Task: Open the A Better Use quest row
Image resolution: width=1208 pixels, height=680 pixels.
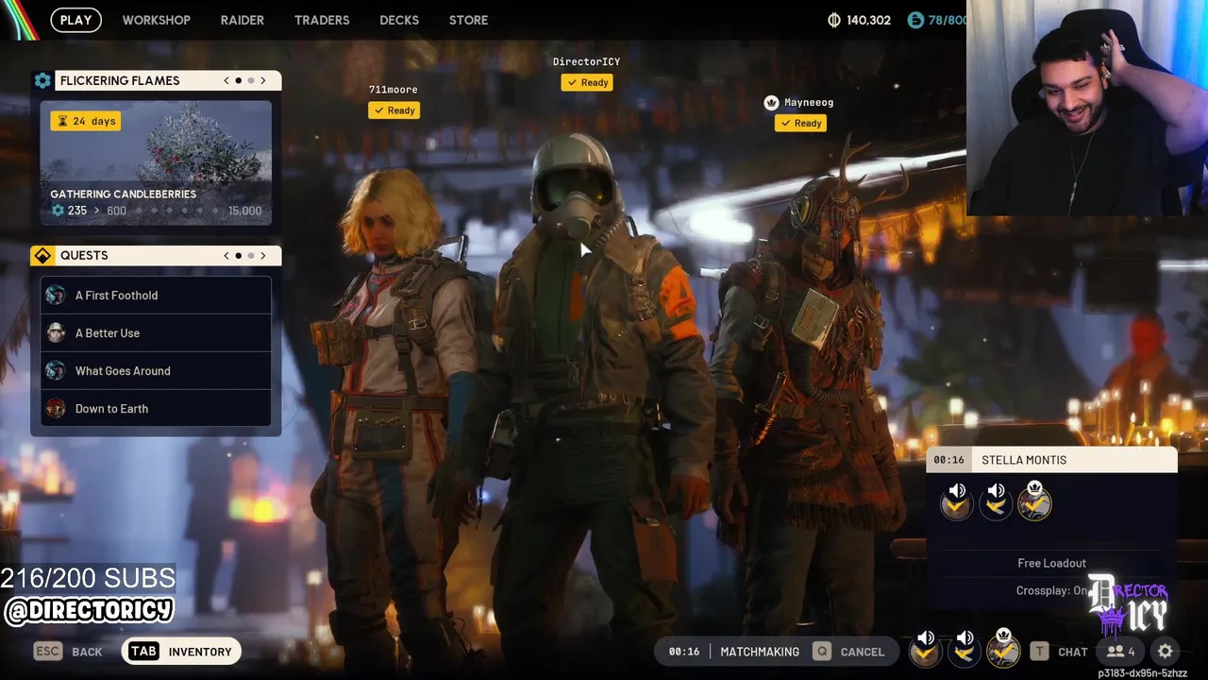Action: [156, 333]
